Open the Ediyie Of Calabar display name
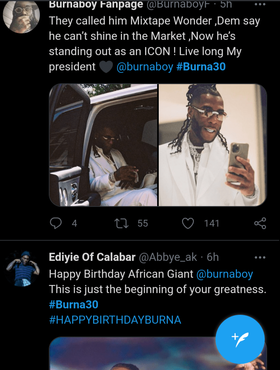280x370 pixels. pyautogui.click(x=92, y=257)
